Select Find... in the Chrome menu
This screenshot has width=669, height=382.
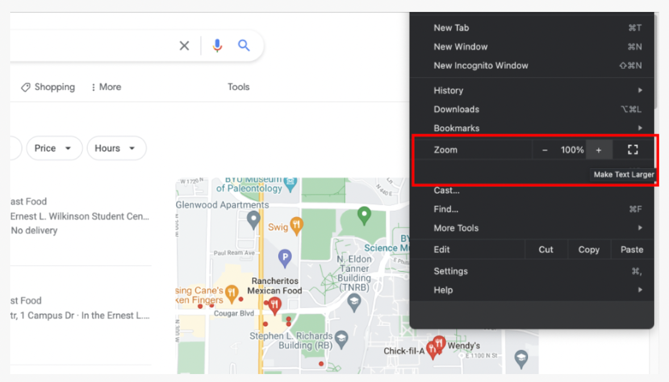(532, 209)
